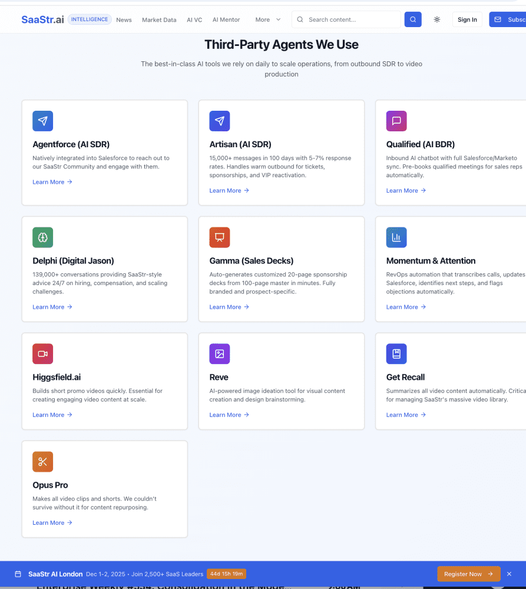Open Learn More under Momentum & Attention
This screenshot has width=526, height=589.
click(x=406, y=307)
